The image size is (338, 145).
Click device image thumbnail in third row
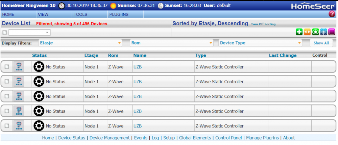coord(19,96)
